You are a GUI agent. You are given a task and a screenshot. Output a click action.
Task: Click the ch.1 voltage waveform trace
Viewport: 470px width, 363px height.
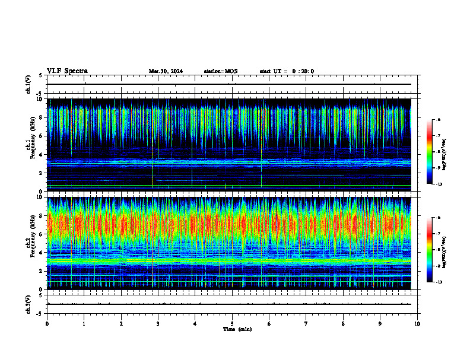point(229,84)
